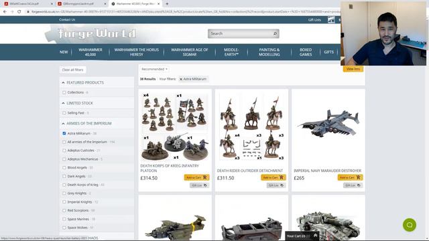This screenshot has height=241, width=429.
Task: Check the Adeptus Mechanicus filter
Action: tap(64, 159)
